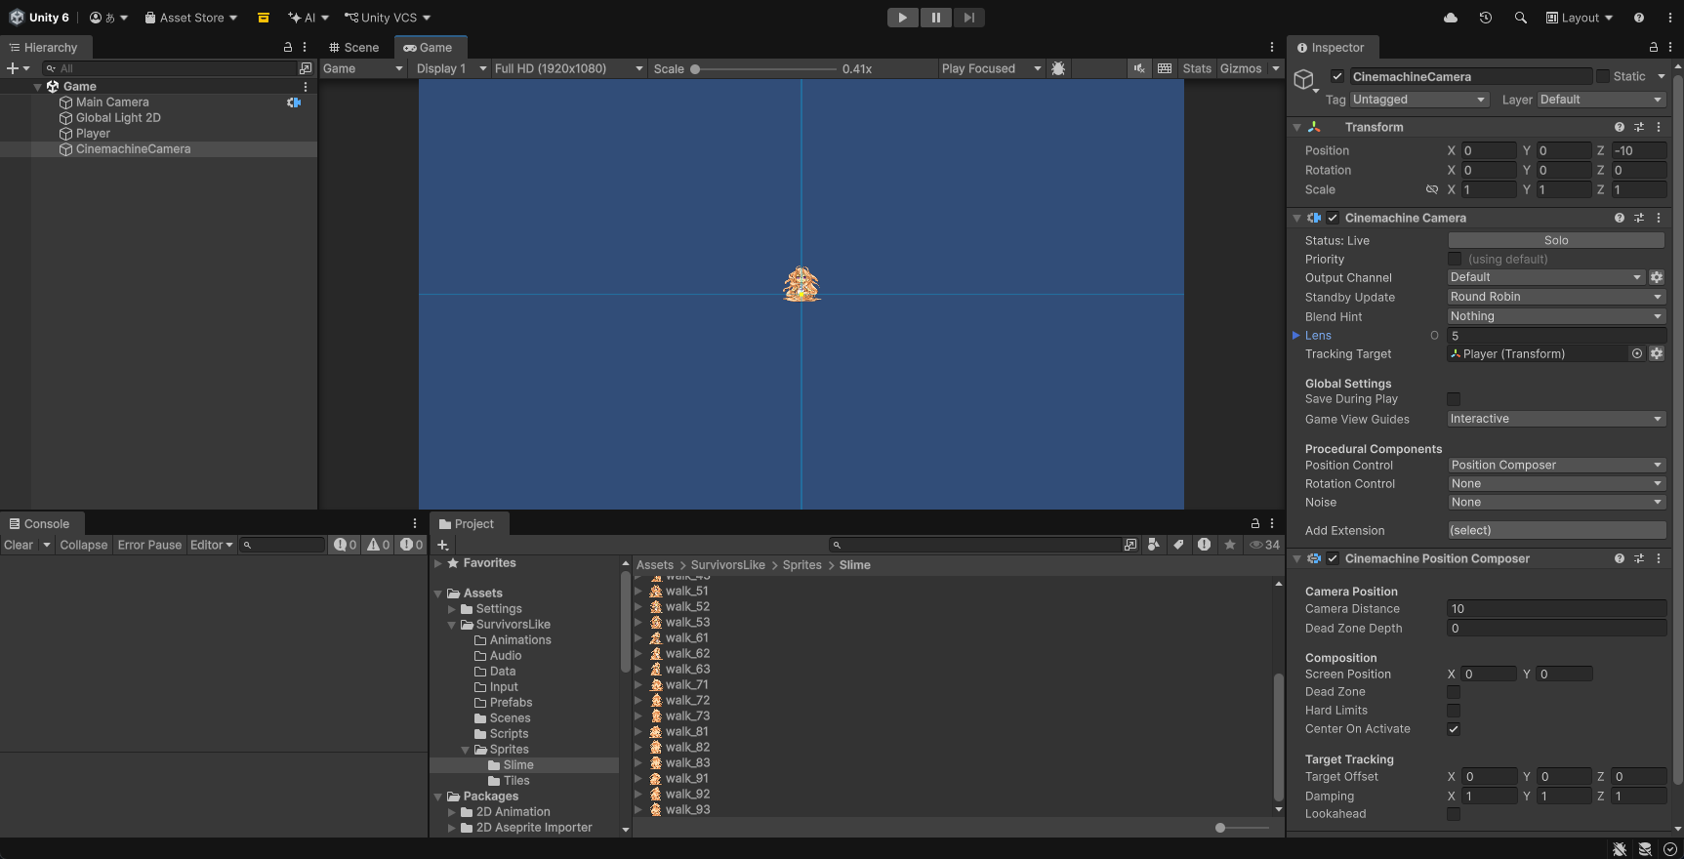Open the Cinemachine Position Composer more options menu
The height and width of the screenshot is (859, 1684).
point(1659,558)
